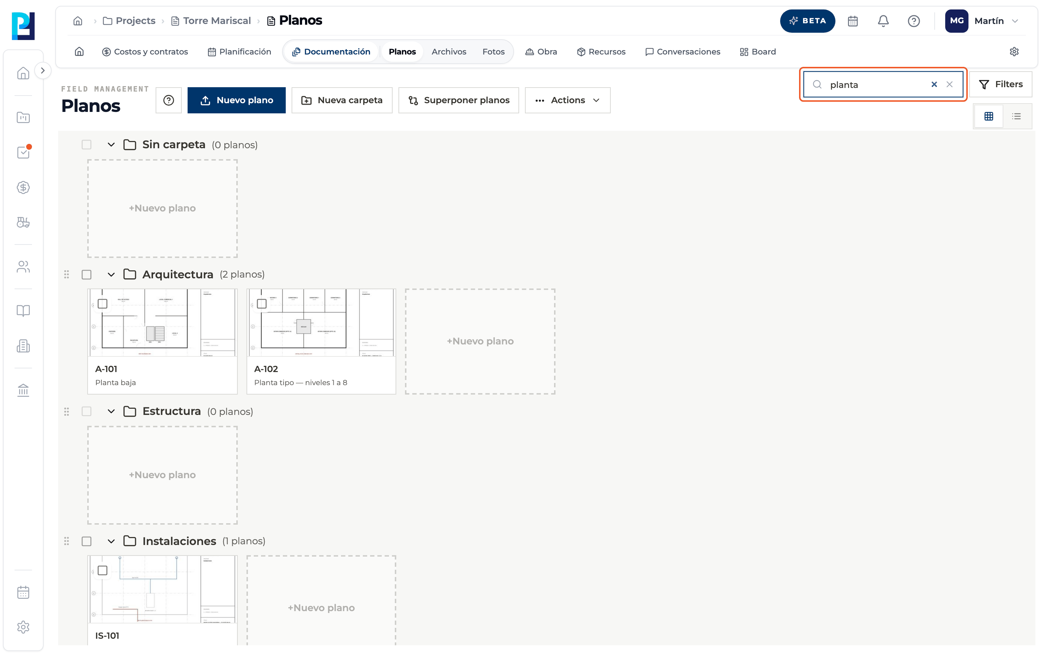Check the A-101 plan checkbox
The image size is (1047, 654).
point(103,304)
